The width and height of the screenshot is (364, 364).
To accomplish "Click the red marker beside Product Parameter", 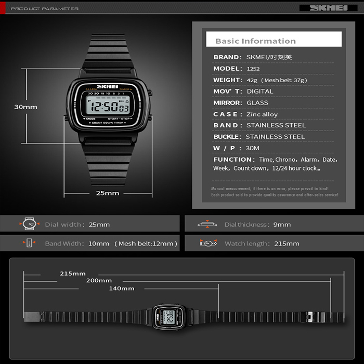I will click(x=3, y=8).
